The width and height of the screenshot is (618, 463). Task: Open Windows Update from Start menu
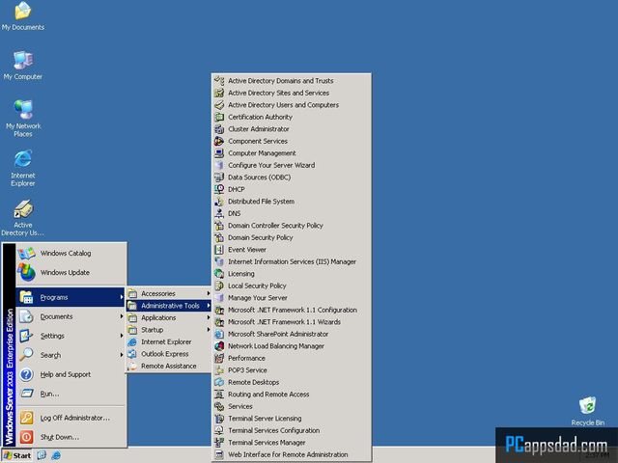pyautogui.click(x=70, y=272)
